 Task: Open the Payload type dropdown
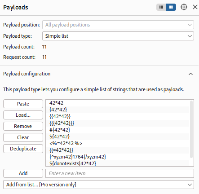(118, 36)
